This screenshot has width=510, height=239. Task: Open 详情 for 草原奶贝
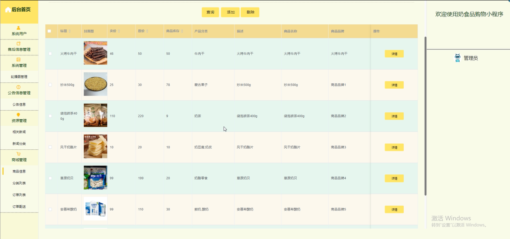tap(394, 178)
